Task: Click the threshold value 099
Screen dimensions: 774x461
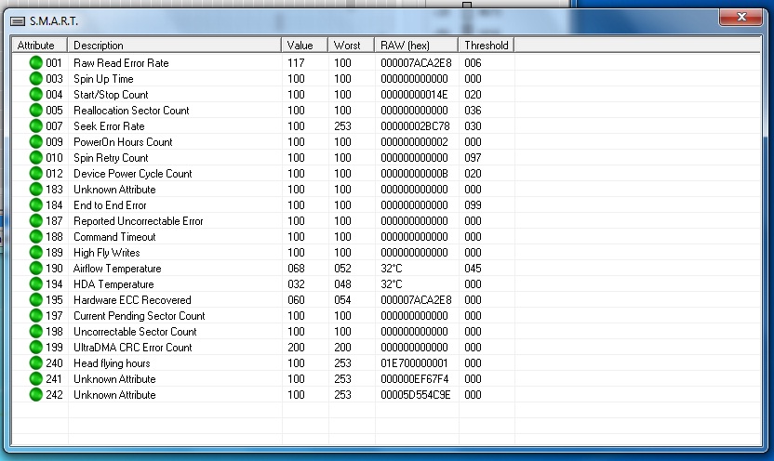Action: (473, 205)
